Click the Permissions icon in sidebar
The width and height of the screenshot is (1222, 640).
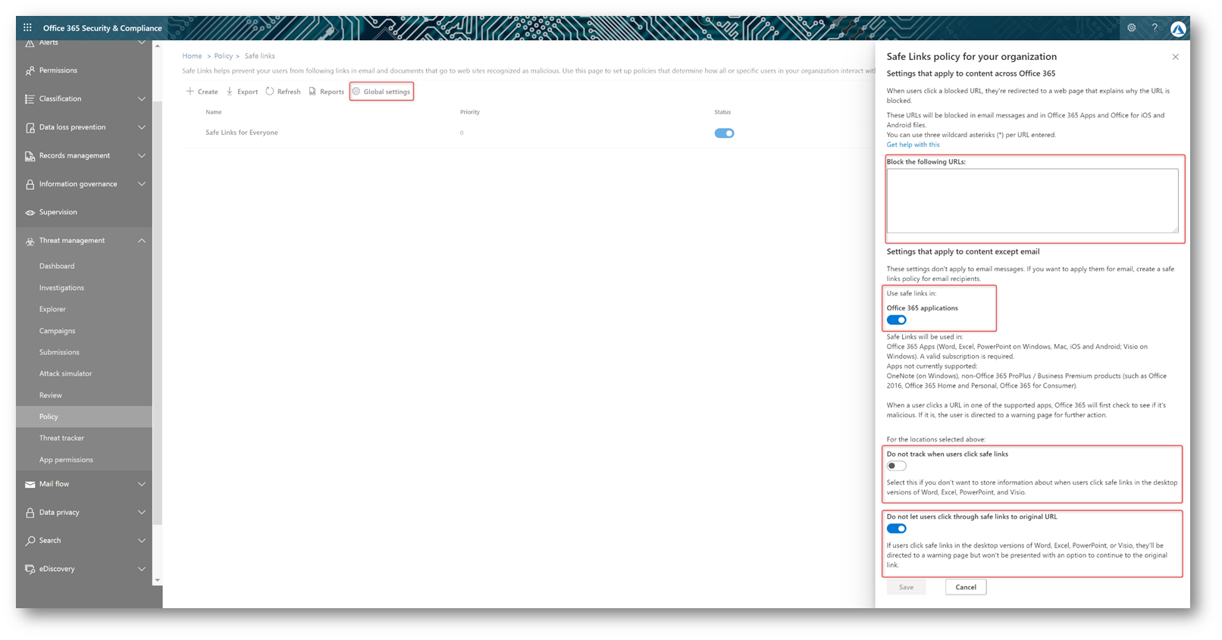point(30,70)
